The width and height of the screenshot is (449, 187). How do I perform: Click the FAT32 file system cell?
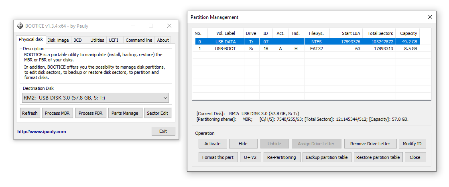click(317, 49)
